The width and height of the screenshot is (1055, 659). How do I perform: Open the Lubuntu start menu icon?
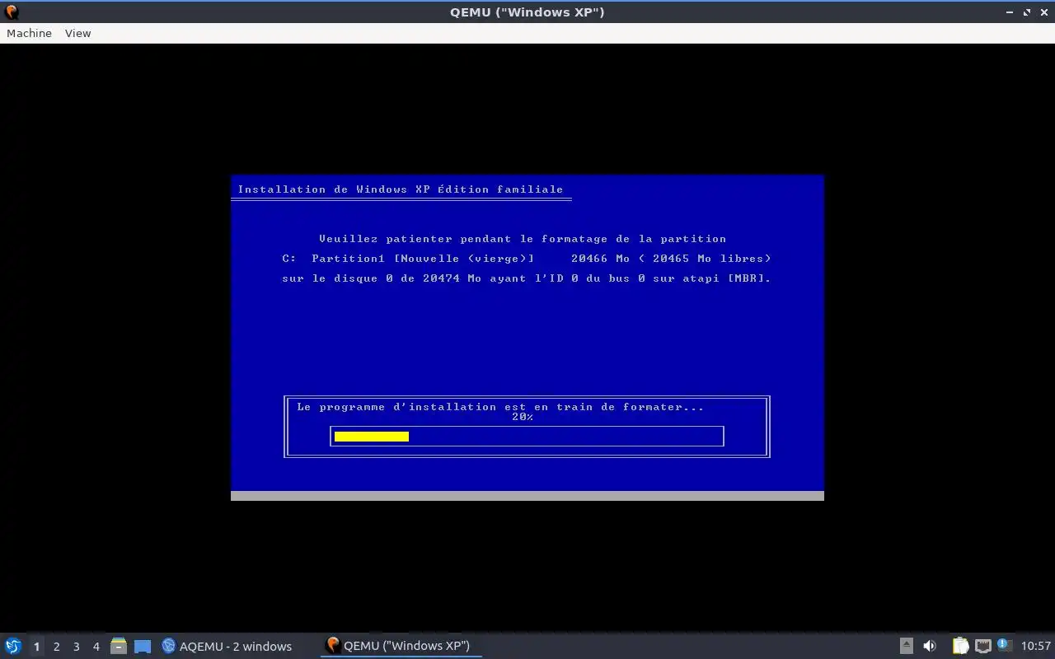click(x=13, y=646)
